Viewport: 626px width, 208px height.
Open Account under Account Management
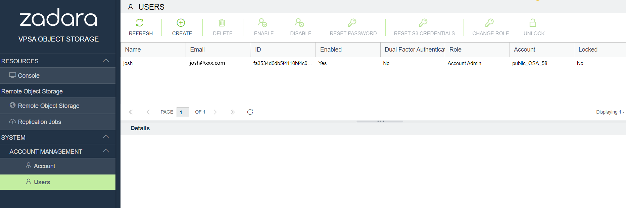pos(58,166)
